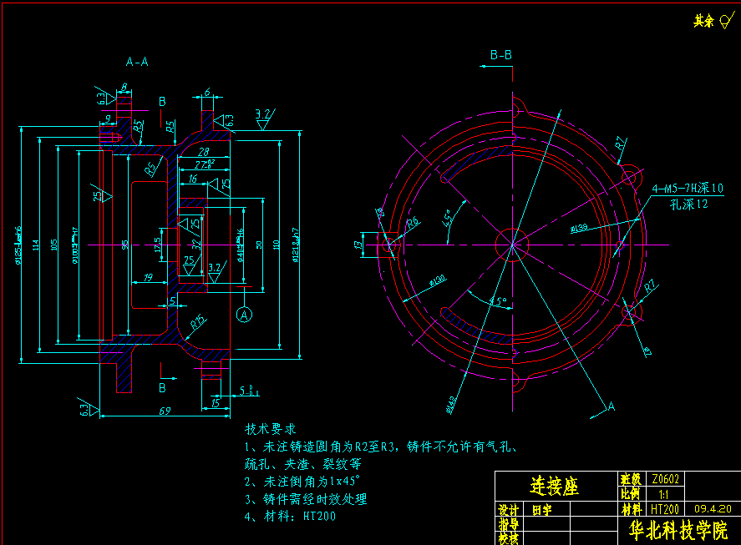Click the surface finish symbol beside 其余

tap(723, 21)
